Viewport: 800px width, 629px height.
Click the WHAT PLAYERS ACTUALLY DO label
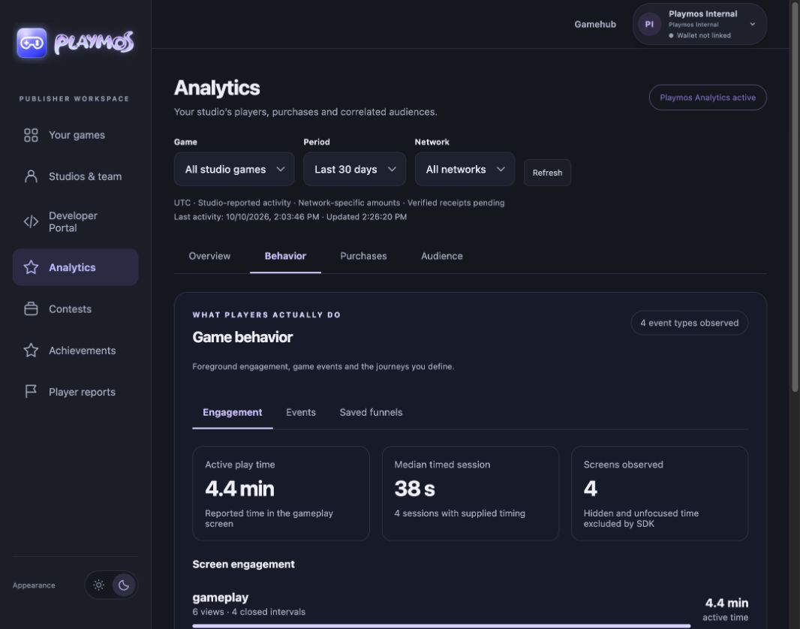[x=266, y=314]
